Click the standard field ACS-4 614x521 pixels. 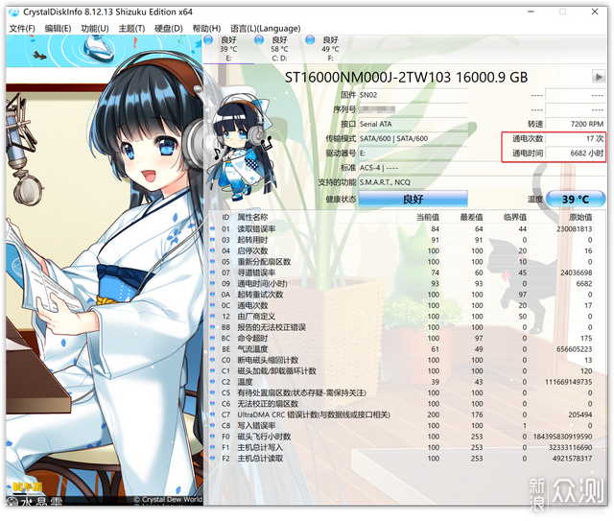pyautogui.click(x=482, y=168)
